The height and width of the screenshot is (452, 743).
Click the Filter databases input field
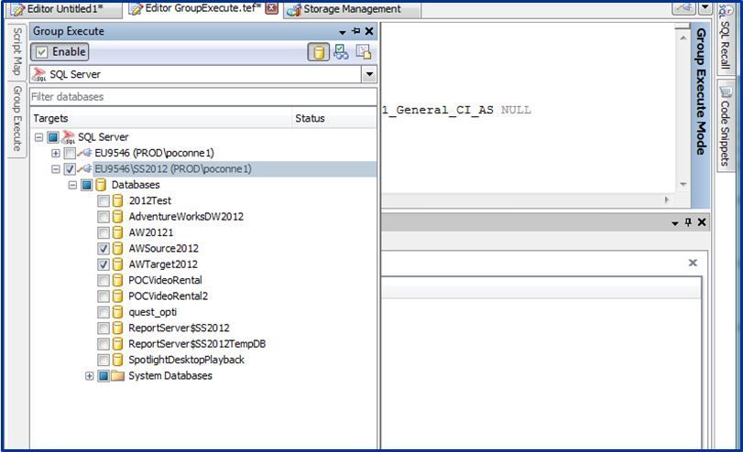tap(202, 96)
